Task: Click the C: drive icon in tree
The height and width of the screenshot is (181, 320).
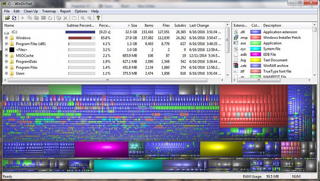Action: pyautogui.click(x=6, y=32)
